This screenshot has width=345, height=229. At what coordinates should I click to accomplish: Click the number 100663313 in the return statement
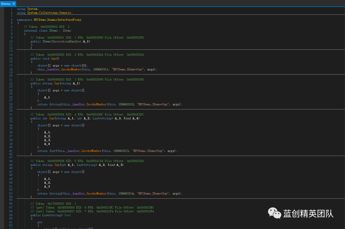pos(121,151)
